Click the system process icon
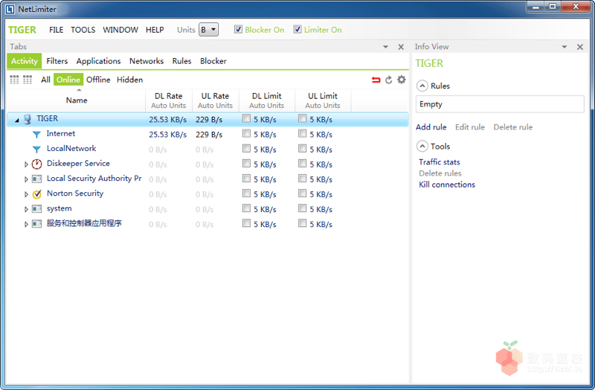595x390 pixels. pyautogui.click(x=36, y=208)
